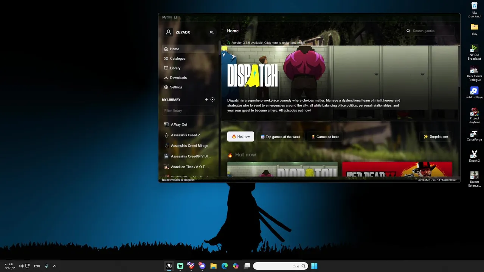Focus the Filter library field
This screenshot has height=272, width=484.
click(x=188, y=111)
